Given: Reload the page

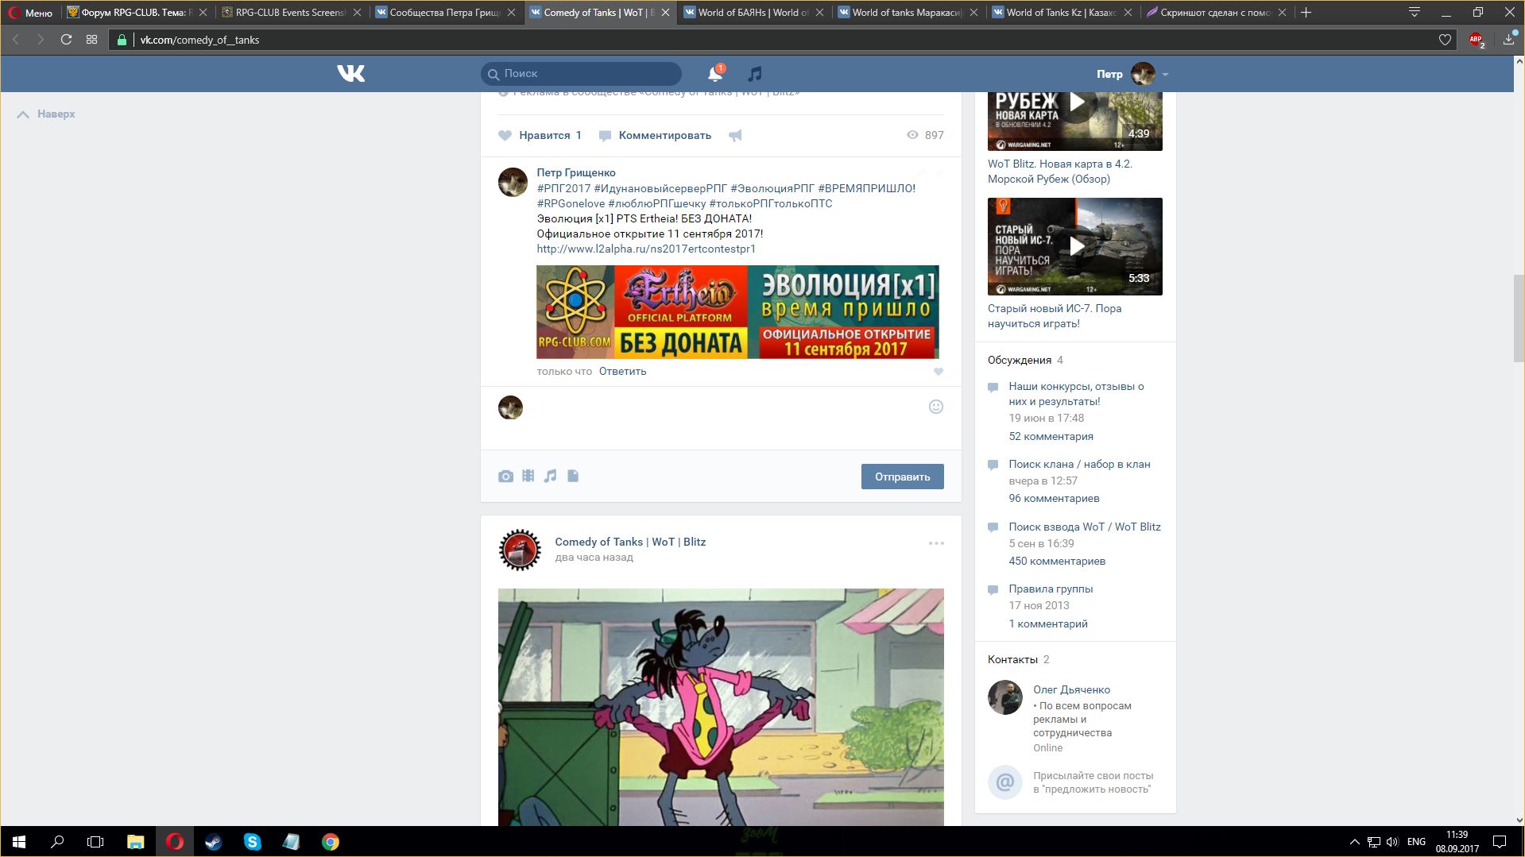Looking at the screenshot, I should pos(66,40).
